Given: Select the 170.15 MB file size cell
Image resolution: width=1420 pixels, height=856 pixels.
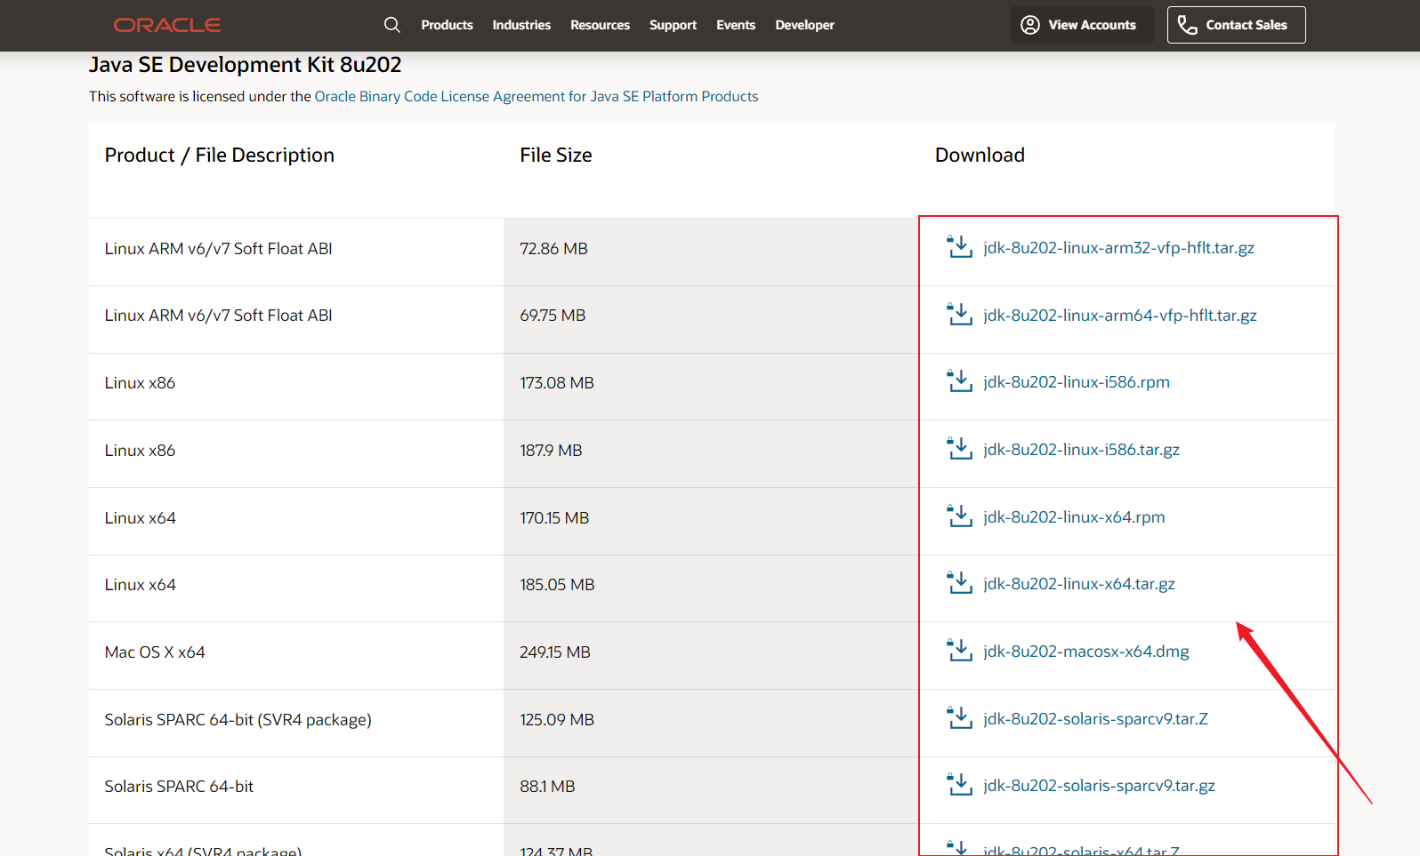Looking at the screenshot, I should pyautogui.click(x=711, y=522).
